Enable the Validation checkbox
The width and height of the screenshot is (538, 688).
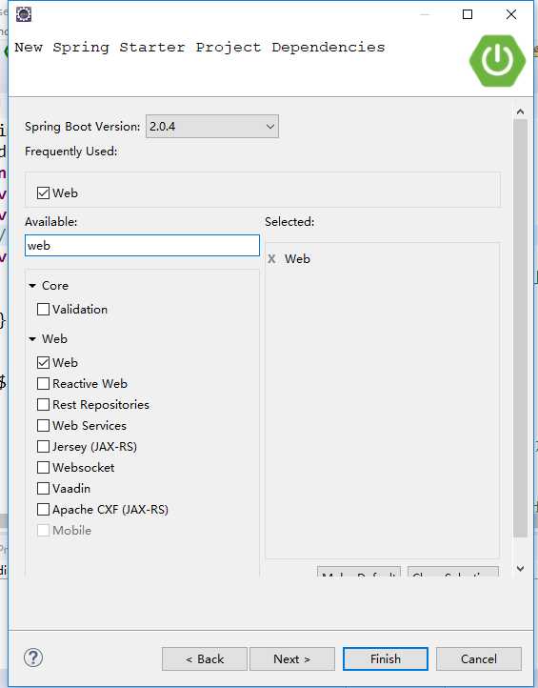(44, 310)
